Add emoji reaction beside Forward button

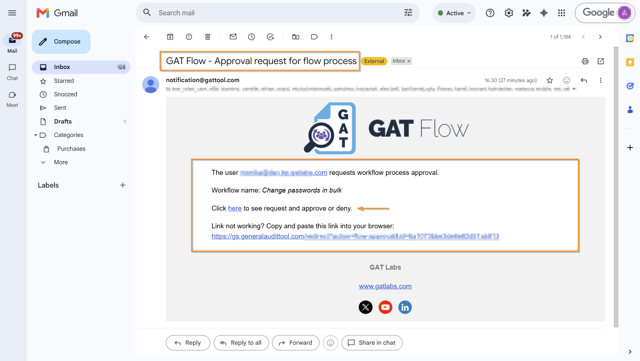330,343
